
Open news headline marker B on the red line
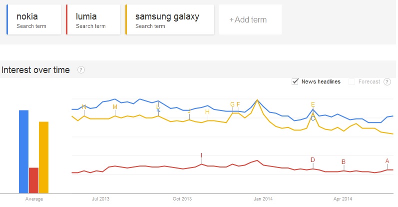pyautogui.click(x=343, y=162)
